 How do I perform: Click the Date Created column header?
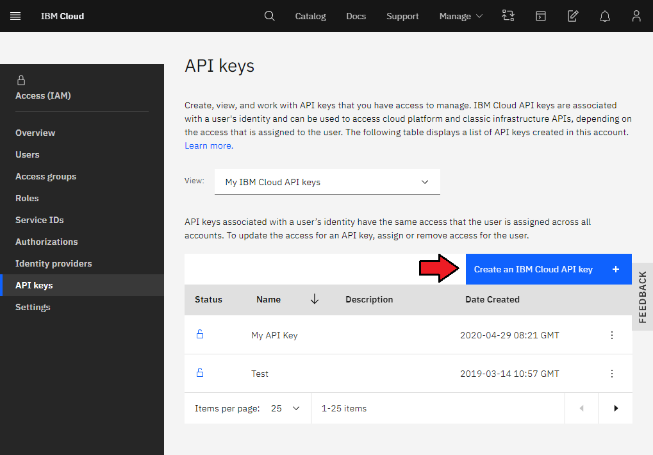(x=492, y=299)
